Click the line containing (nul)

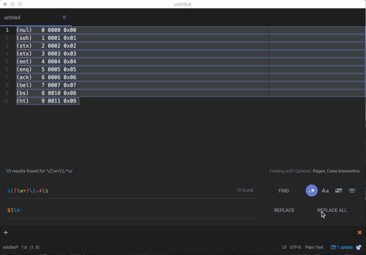tap(190, 30)
